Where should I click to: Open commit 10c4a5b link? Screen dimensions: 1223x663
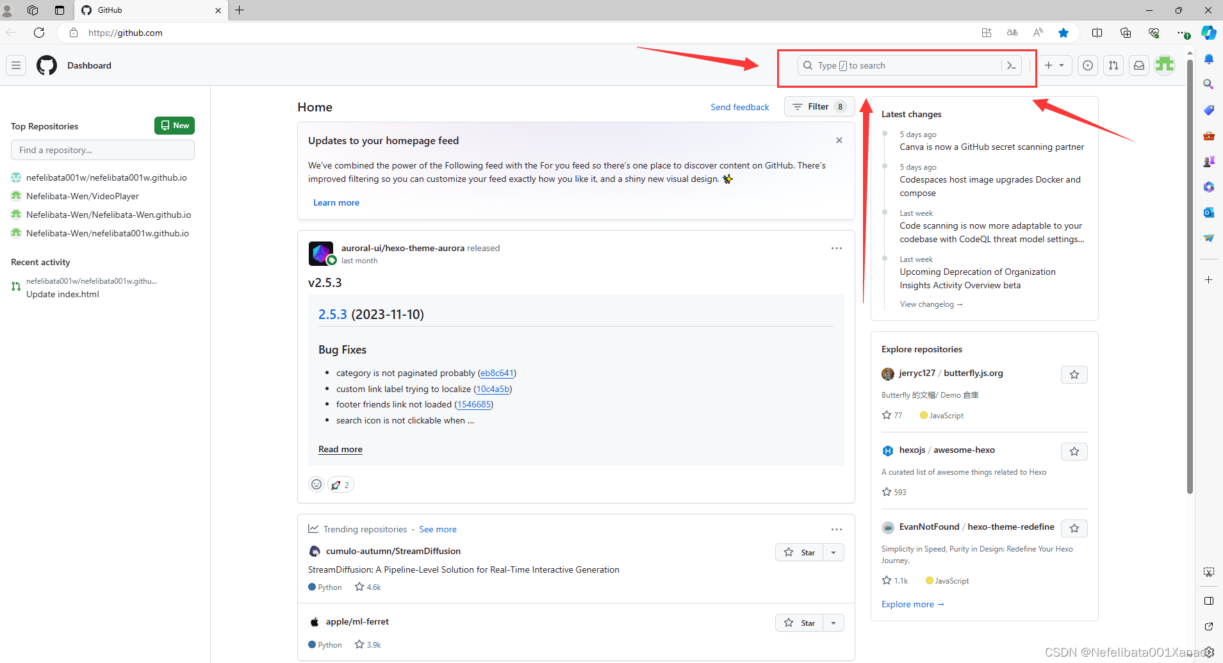(493, 389)
